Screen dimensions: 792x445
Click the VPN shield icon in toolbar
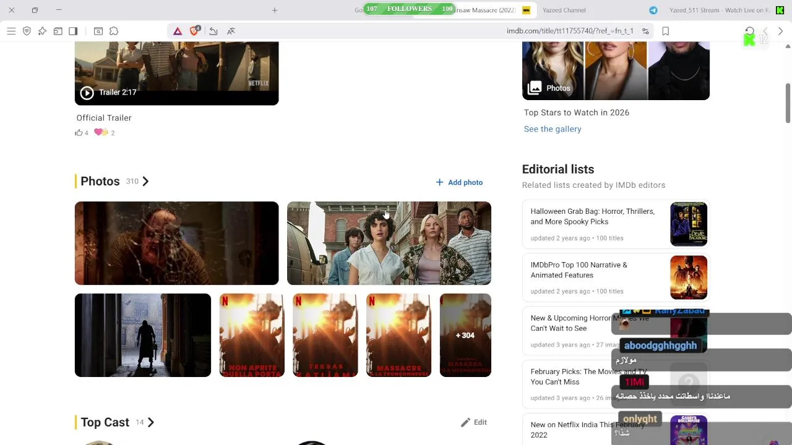coord(27,31)
